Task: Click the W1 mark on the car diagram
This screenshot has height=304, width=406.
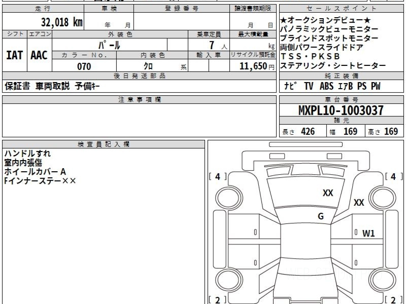Action: click(x=369, y=233)
